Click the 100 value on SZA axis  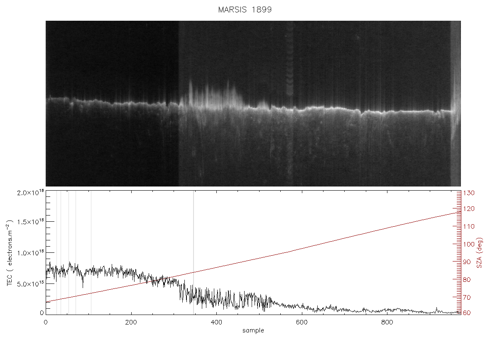469,244
